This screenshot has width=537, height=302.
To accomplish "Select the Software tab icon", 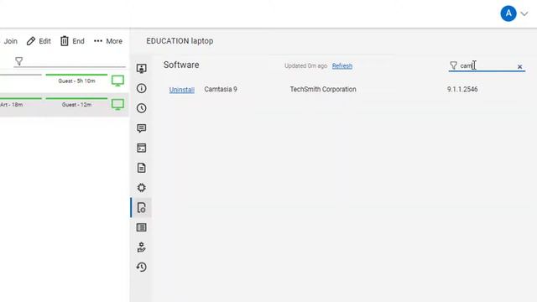I will [142, 208].
